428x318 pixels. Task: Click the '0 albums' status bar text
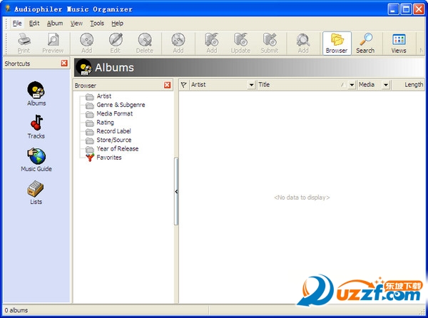point(16,310)
